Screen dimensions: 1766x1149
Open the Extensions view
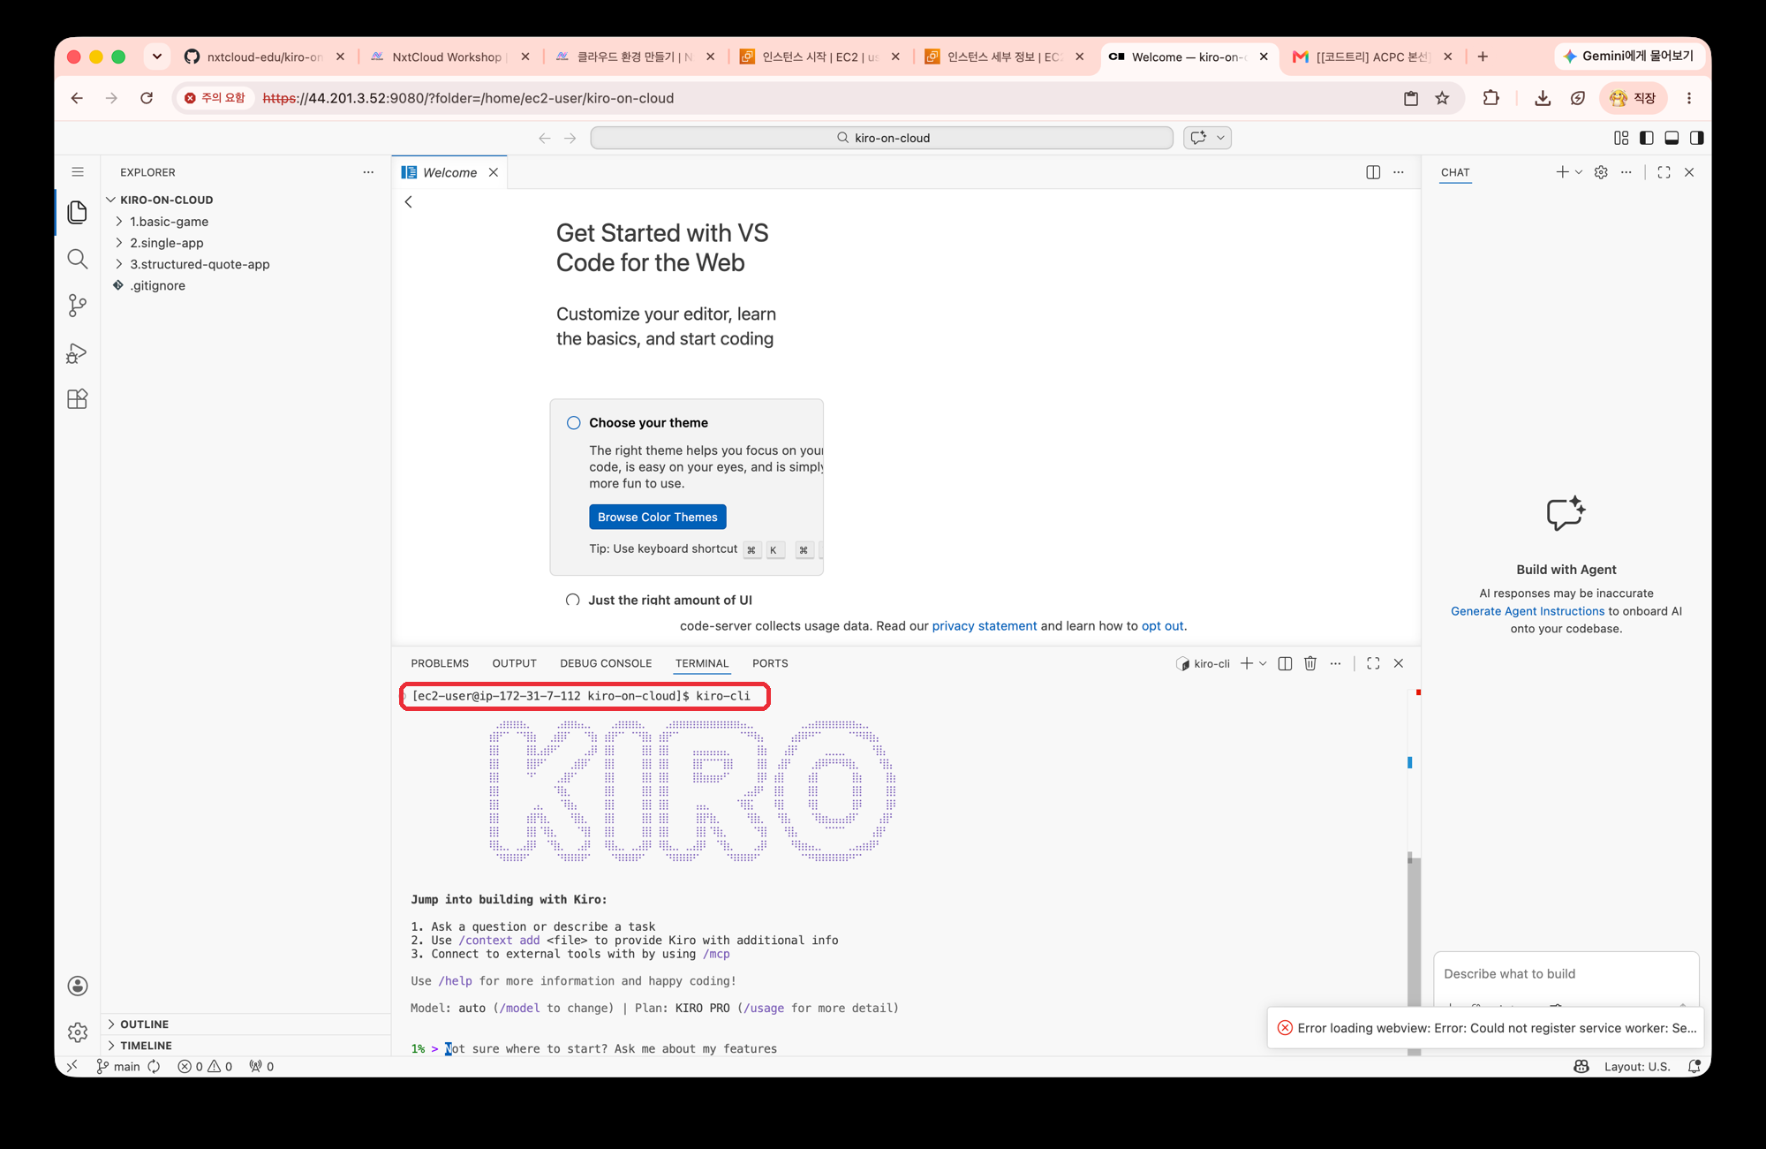pyautogui.click(x=78, y=399)
